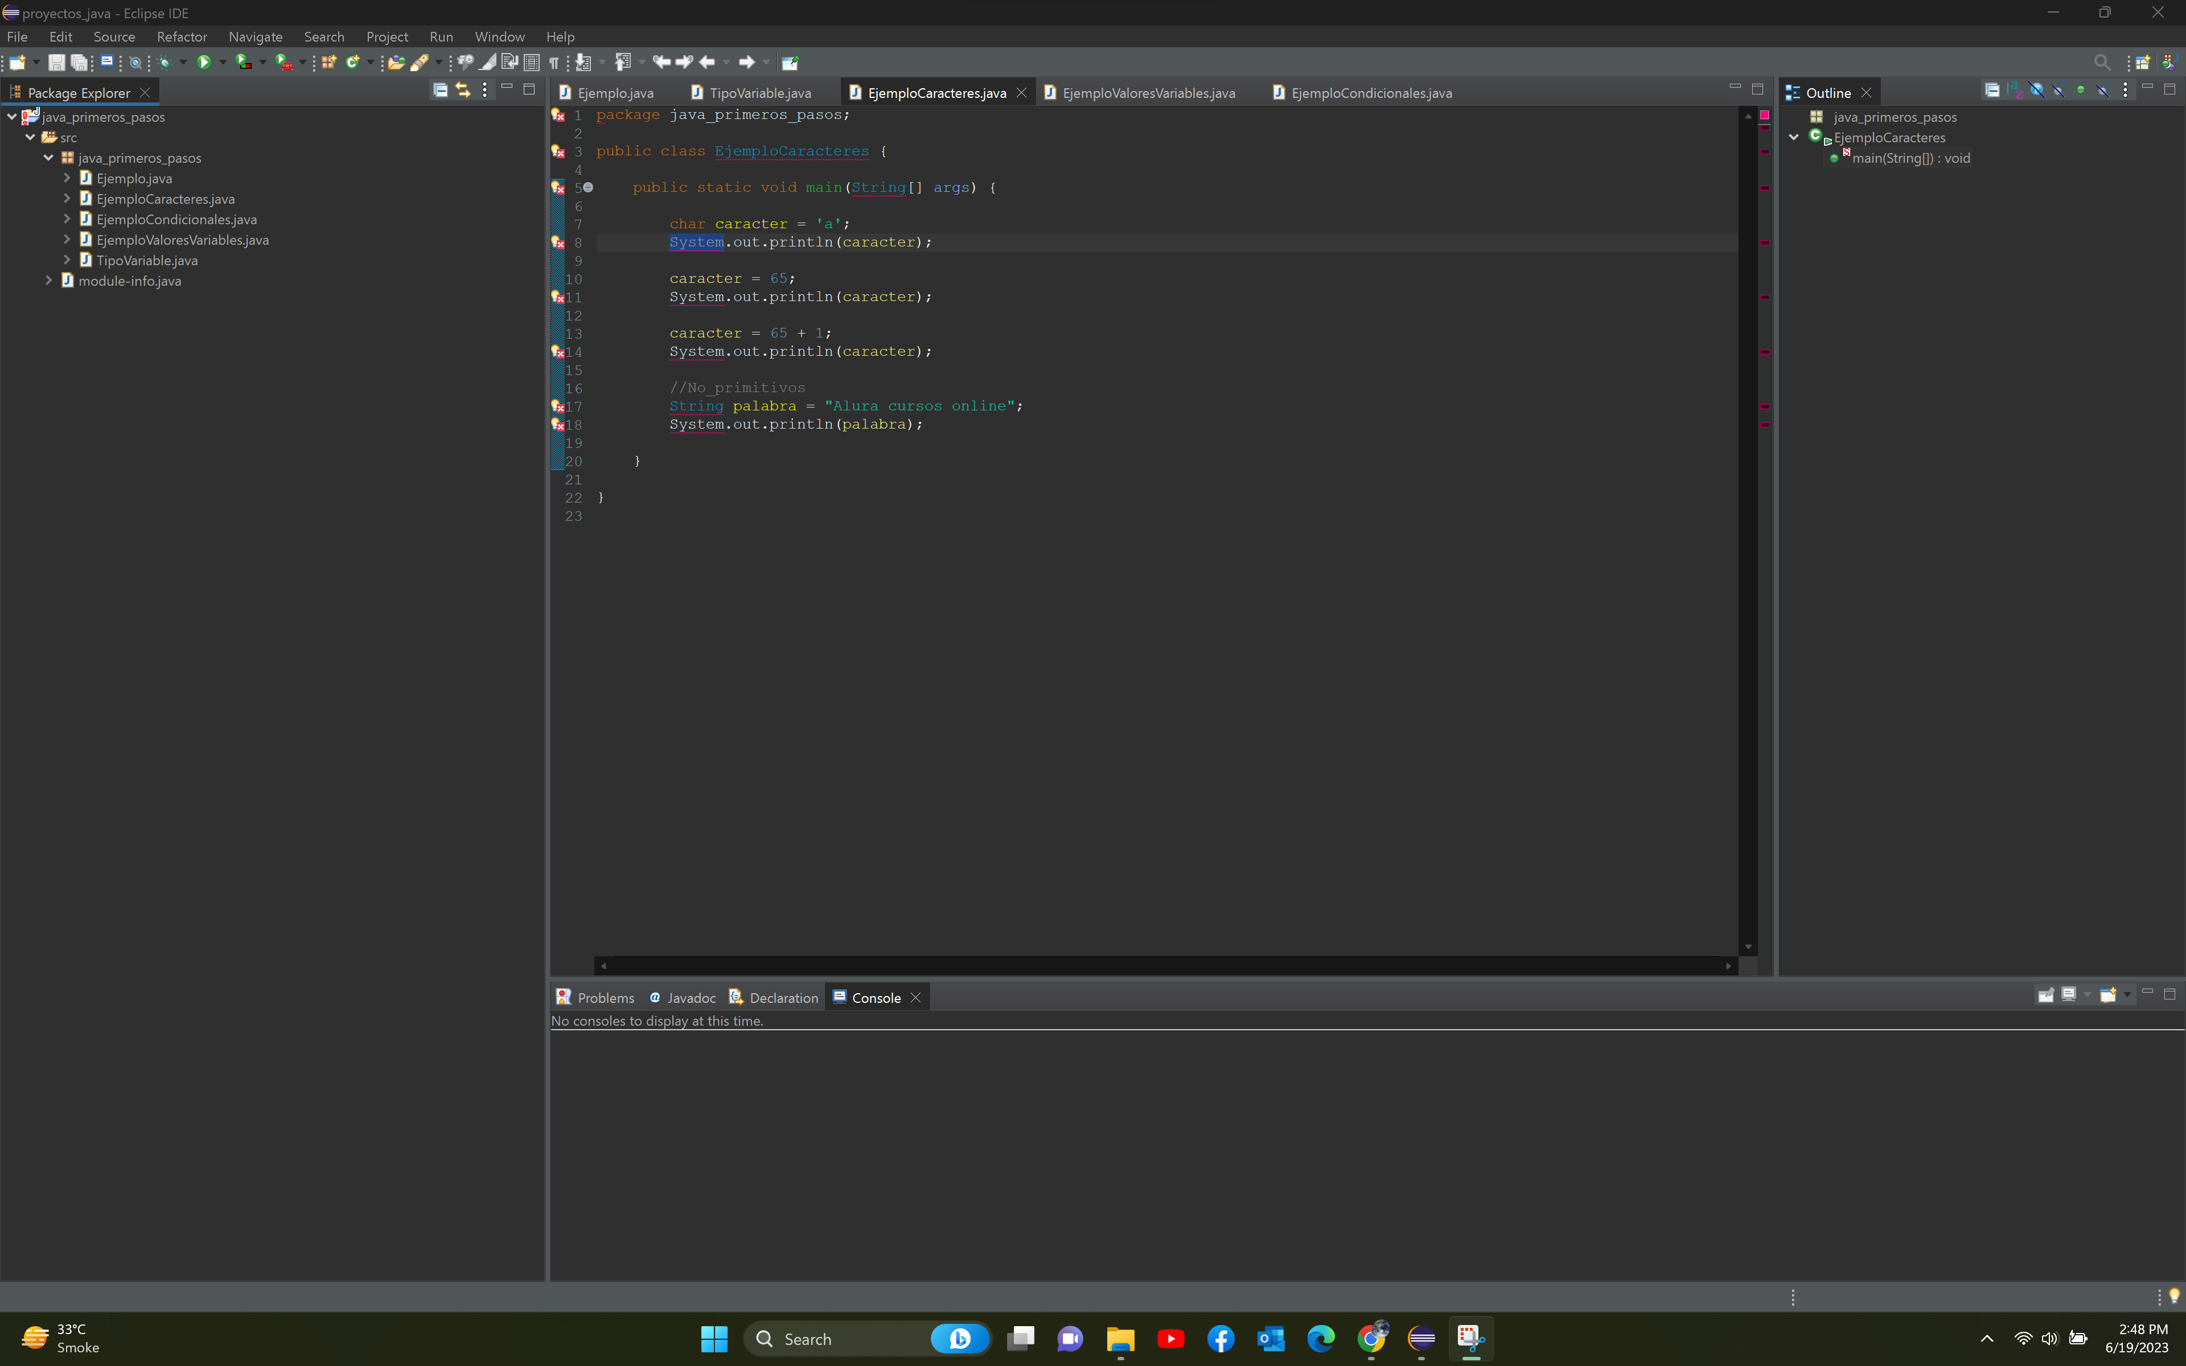Open the Refactor menu

point(182,36)
